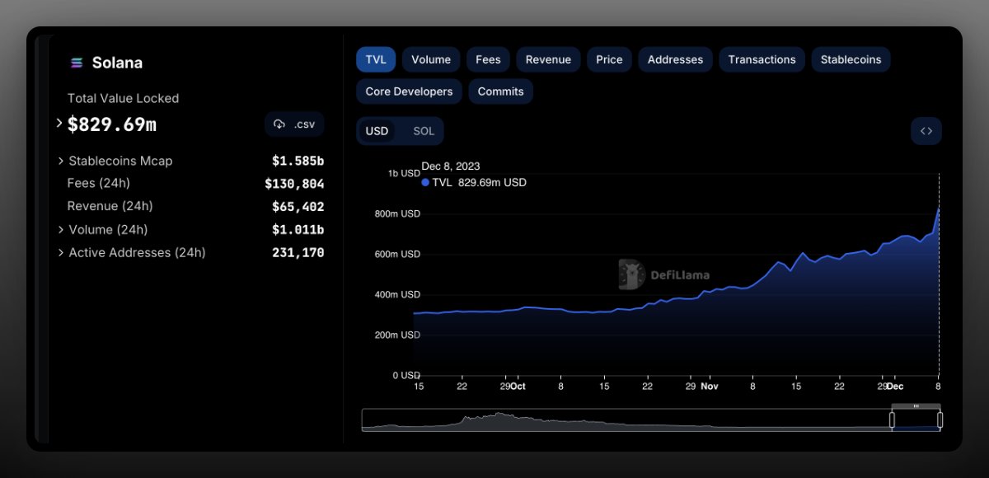Click the Solana logo icon
This screenshot has height=478, width=989.
pos(77,63)
